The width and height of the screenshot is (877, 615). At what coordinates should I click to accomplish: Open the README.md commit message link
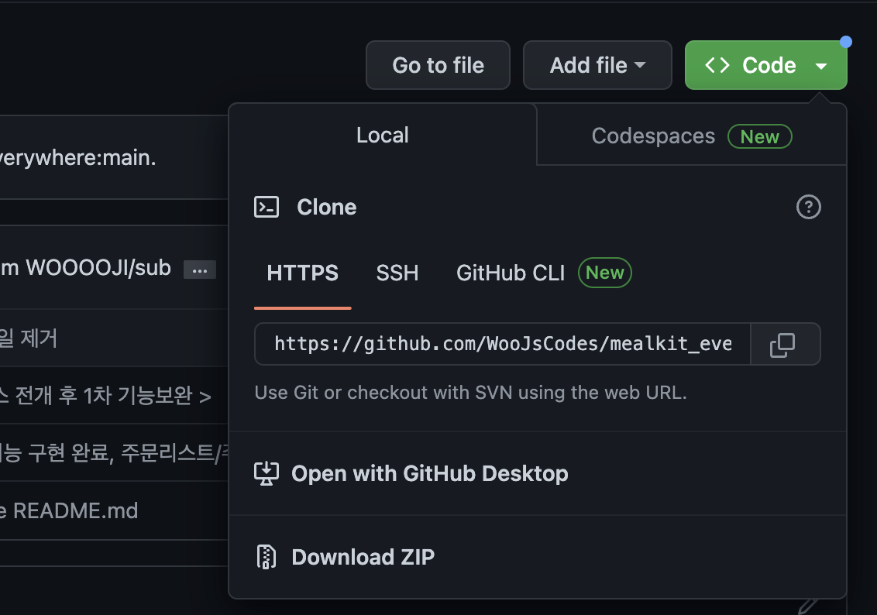pos(69,510)
